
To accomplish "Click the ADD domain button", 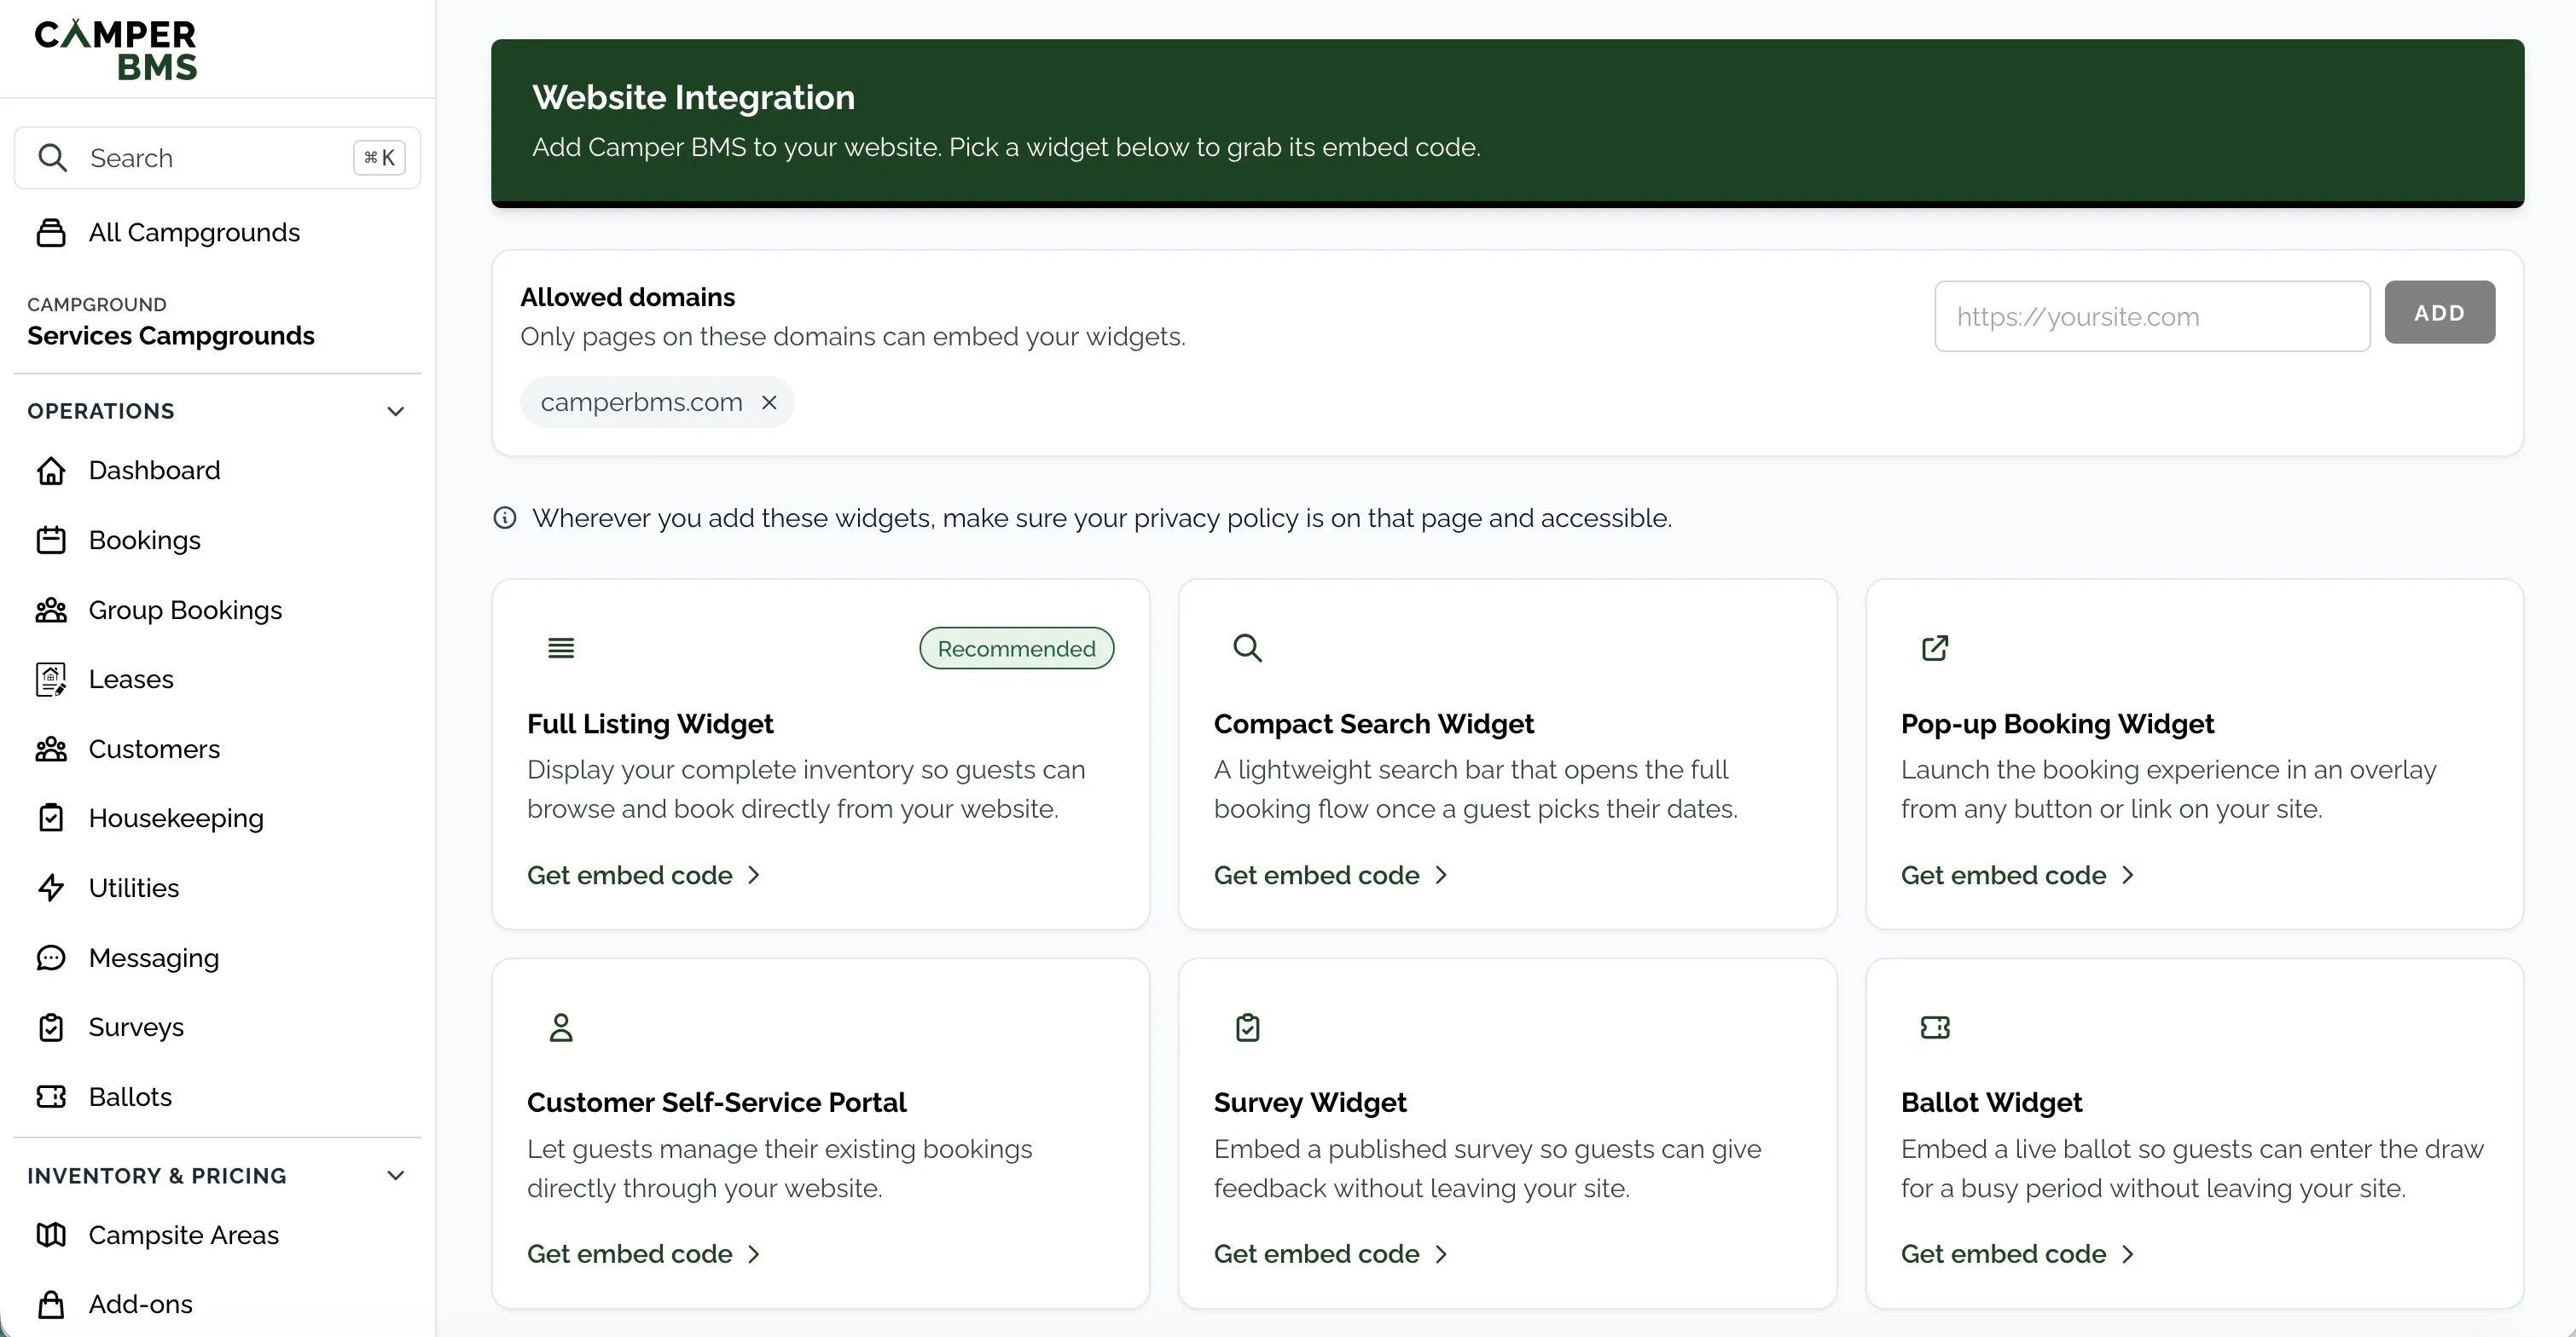I will click(x=2439, y=313).
